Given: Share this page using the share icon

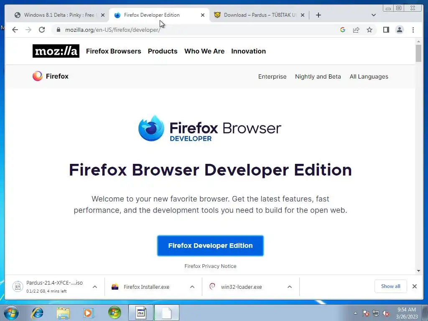Looking at the screenshot, I should (x=356, y=30).
